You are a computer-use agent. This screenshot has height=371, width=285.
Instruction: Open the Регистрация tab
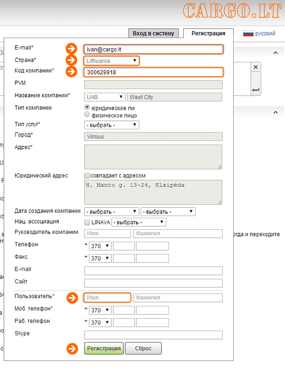[x=208, y=33]
